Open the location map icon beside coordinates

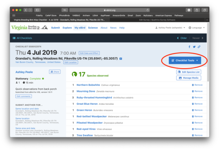(121, 59)
